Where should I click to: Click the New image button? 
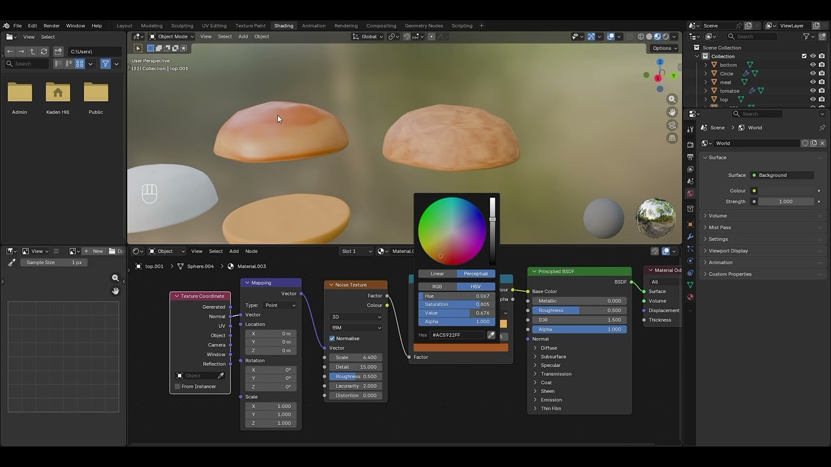tap(93, 251)
